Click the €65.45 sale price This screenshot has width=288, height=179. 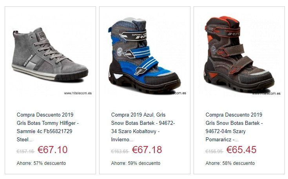pyautogui.click(x=241, y=150)
